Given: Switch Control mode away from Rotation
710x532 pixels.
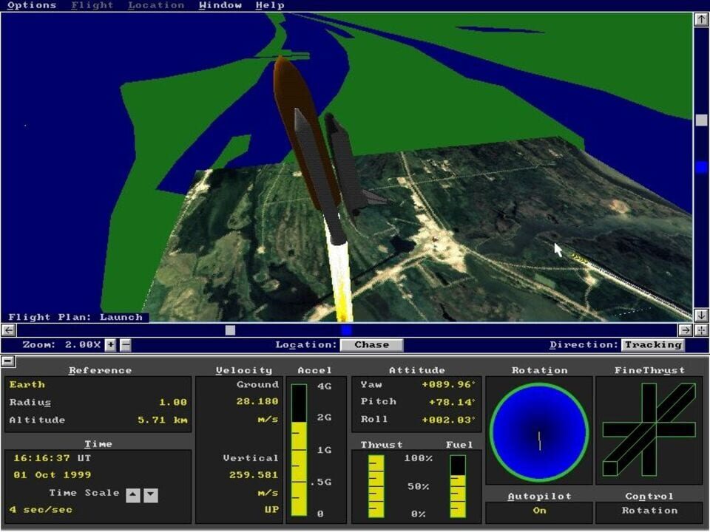Looking at the screenshot, I should click(649, 510).
